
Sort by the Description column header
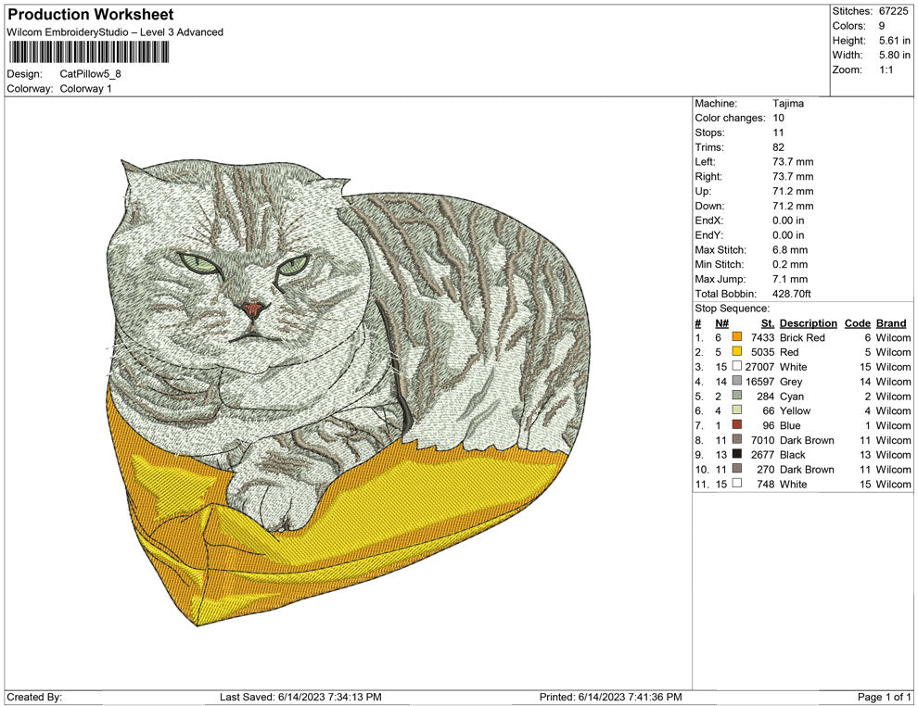(x=808, y=322)
